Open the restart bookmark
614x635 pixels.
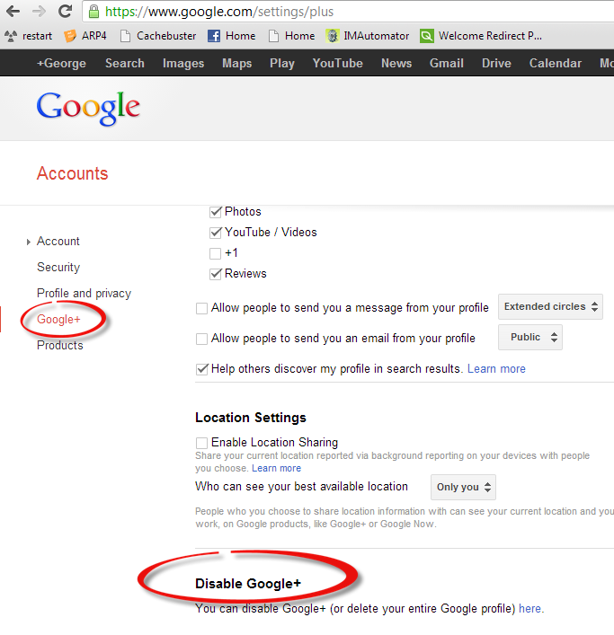29,36
